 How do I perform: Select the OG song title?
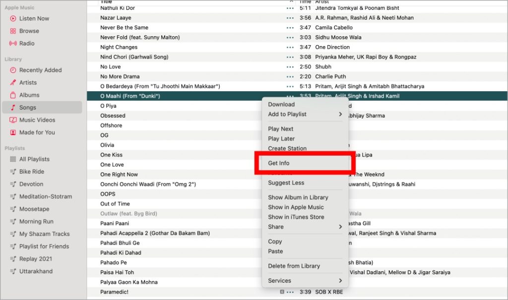(104, 135)
